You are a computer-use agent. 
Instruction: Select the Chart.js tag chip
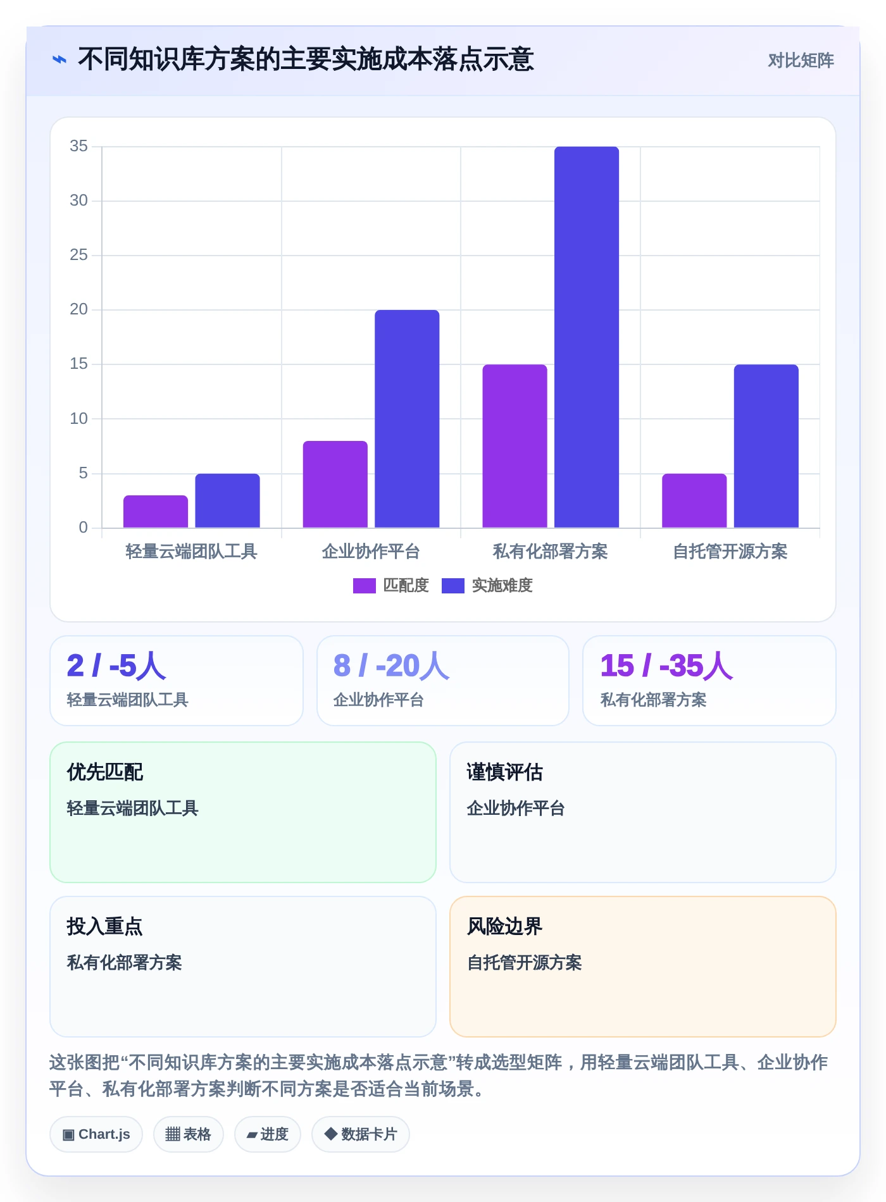[x=96, y=1134]
